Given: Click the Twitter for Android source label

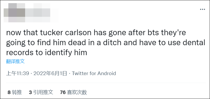Looking at the screenshot, I should [94, 74].
